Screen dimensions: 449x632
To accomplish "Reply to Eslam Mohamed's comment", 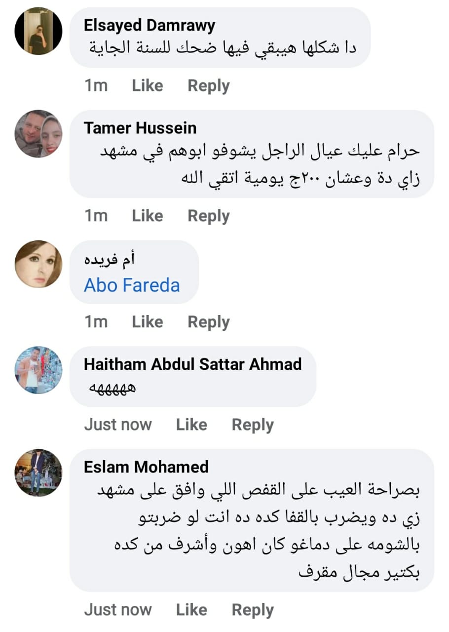I will (253, 610).
